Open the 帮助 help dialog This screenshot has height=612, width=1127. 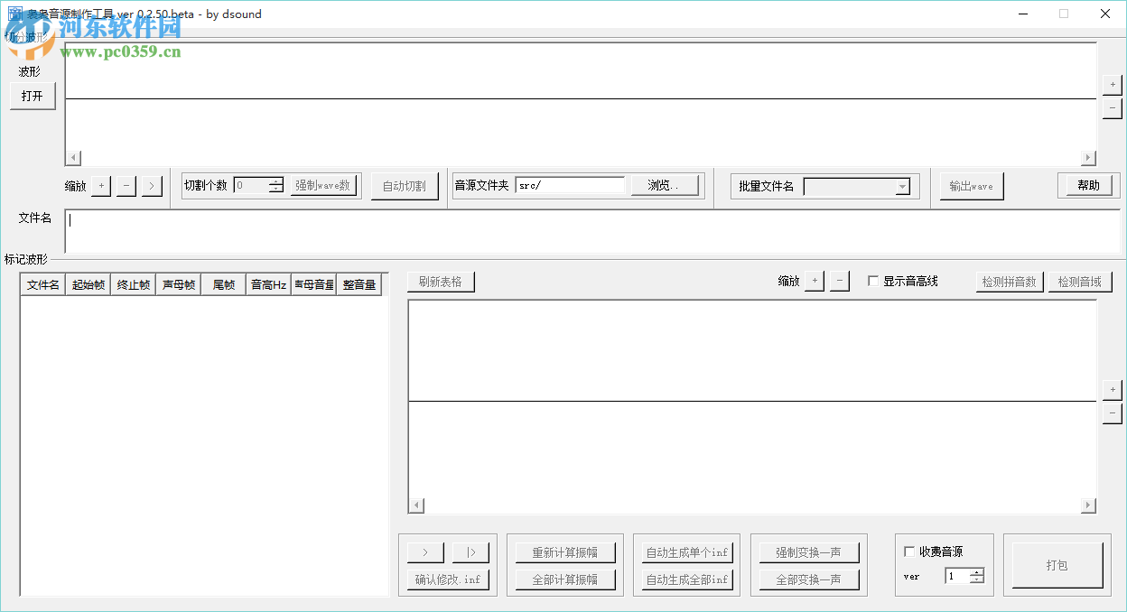point(1088,185)
